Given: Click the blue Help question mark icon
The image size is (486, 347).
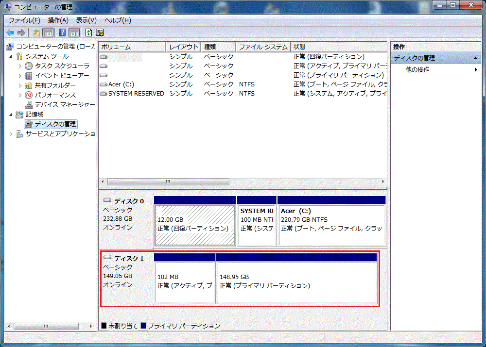Looking at the screenshot, I should (62, 33).
